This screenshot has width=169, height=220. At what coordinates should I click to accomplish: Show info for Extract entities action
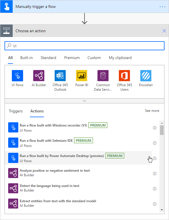[155, 204]
